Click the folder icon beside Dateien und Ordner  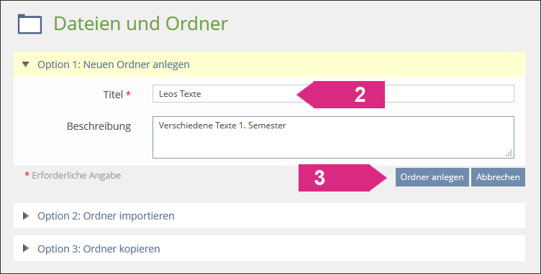(29, 24)
